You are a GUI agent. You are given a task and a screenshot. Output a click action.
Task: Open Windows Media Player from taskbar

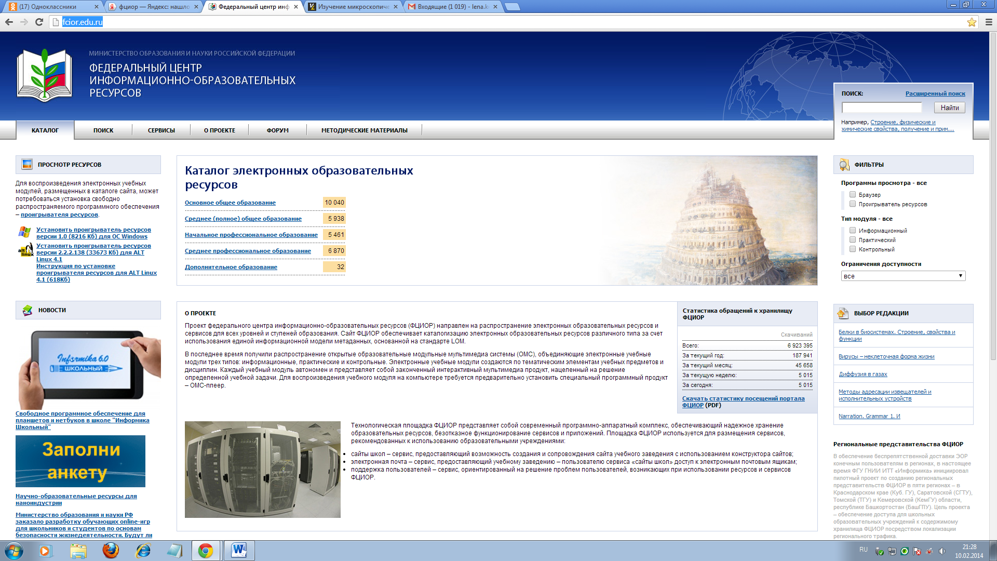coord(46,551)
